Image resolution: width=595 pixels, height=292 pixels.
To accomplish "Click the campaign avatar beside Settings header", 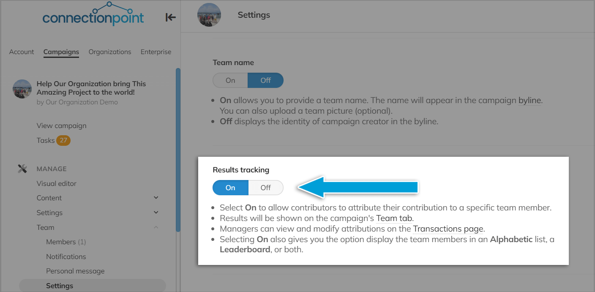I will (x=209, y=15).
